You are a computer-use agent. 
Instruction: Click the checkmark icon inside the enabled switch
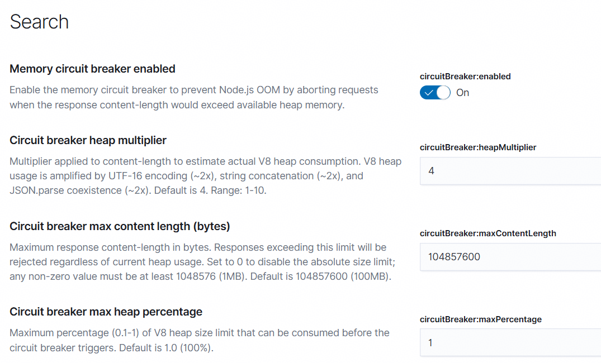(x=428, y=93)
